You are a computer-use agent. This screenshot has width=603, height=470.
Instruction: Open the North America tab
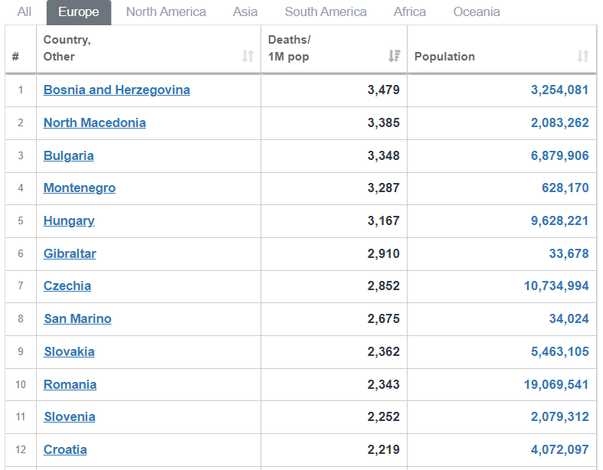click(x=166, y=12)
